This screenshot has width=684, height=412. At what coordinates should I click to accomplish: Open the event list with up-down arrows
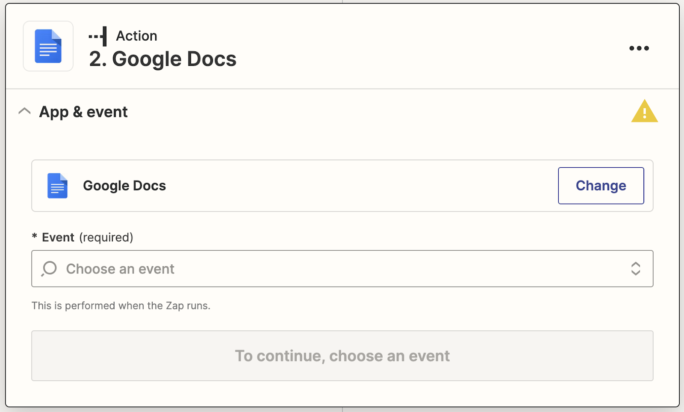pyautogui.click(x=636, y=269)
